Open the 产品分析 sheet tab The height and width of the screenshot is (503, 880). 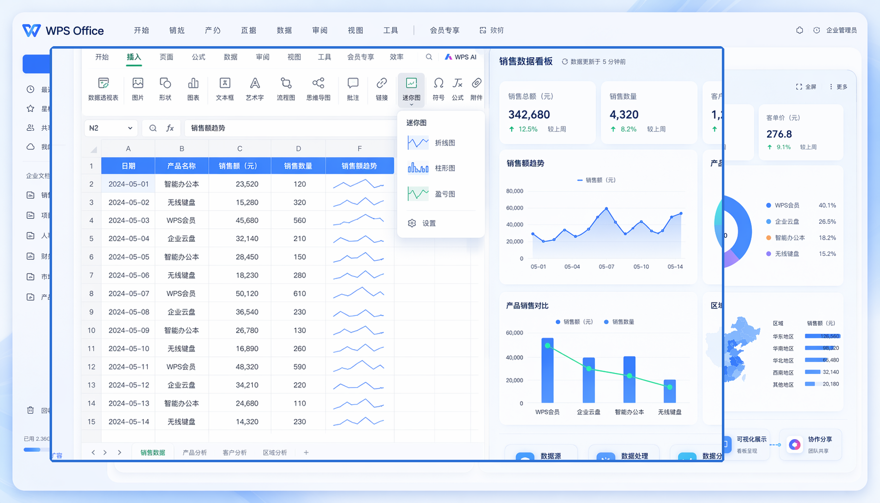(194, 452)
